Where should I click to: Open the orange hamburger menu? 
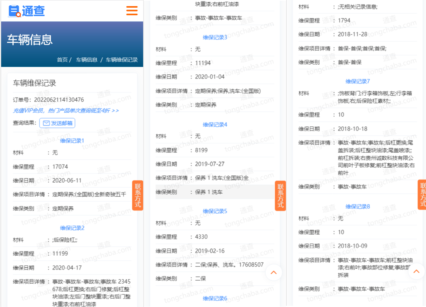point(132,11)
